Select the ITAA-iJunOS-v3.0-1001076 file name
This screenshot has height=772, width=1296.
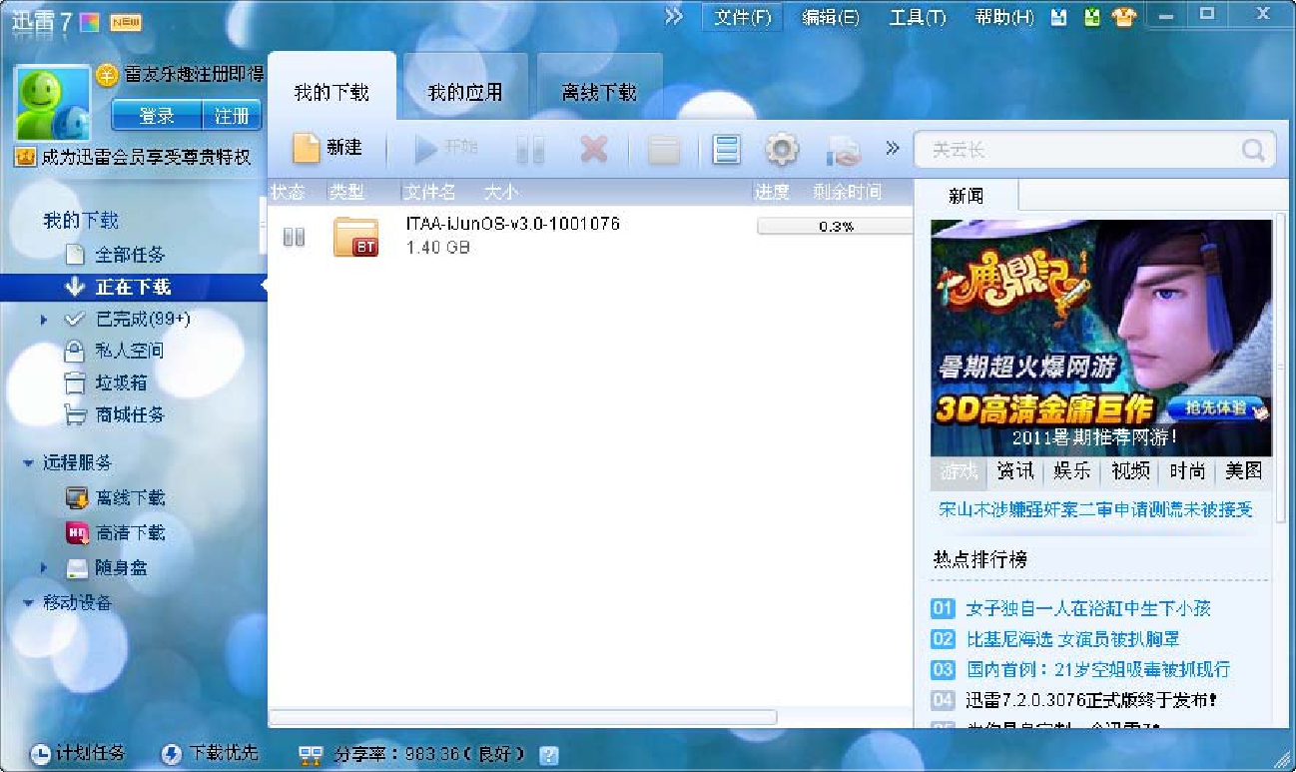point(512,224)
